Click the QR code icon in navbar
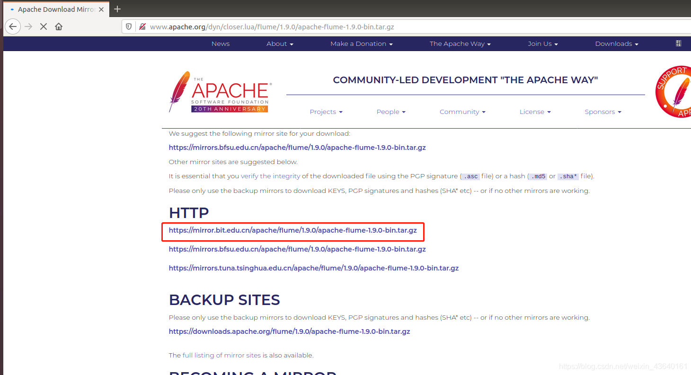The image size is (691, 375). point(678,43)
